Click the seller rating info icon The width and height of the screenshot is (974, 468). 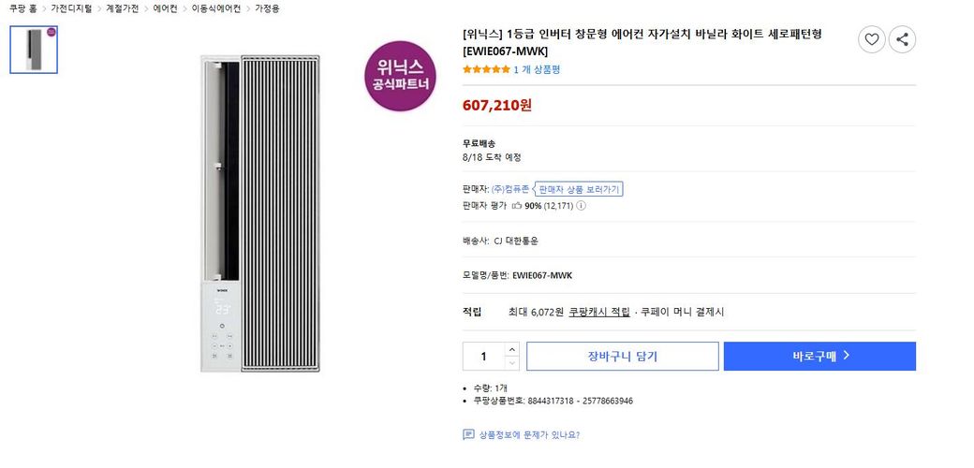(581, 206)
